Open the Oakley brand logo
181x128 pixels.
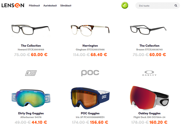(x=149, y=73)
